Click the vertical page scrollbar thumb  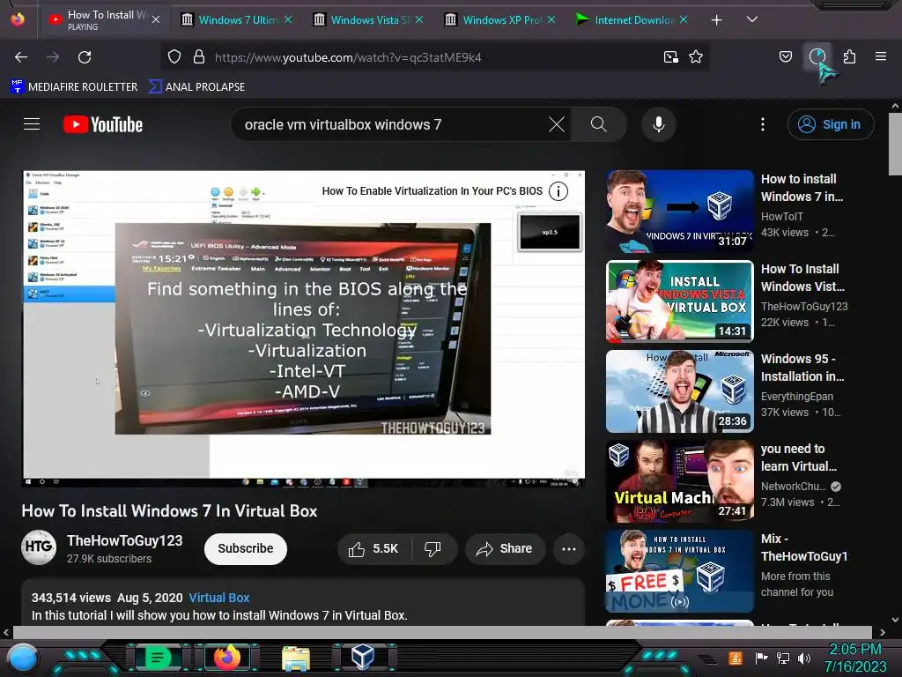coord(895,144)
